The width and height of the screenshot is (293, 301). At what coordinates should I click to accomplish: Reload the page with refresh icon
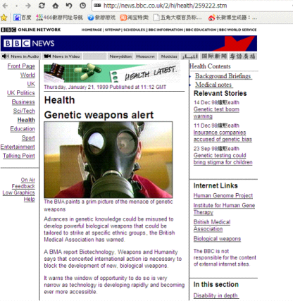pos(42,6)
